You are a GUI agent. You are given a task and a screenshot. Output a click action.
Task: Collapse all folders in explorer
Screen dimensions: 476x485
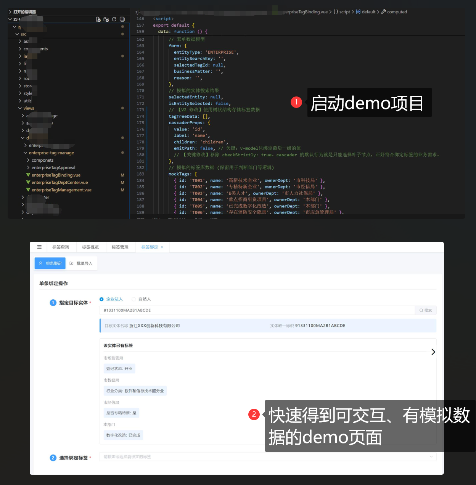tap(122, 19)
